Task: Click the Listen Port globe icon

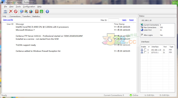Action: tap(142, 30)
